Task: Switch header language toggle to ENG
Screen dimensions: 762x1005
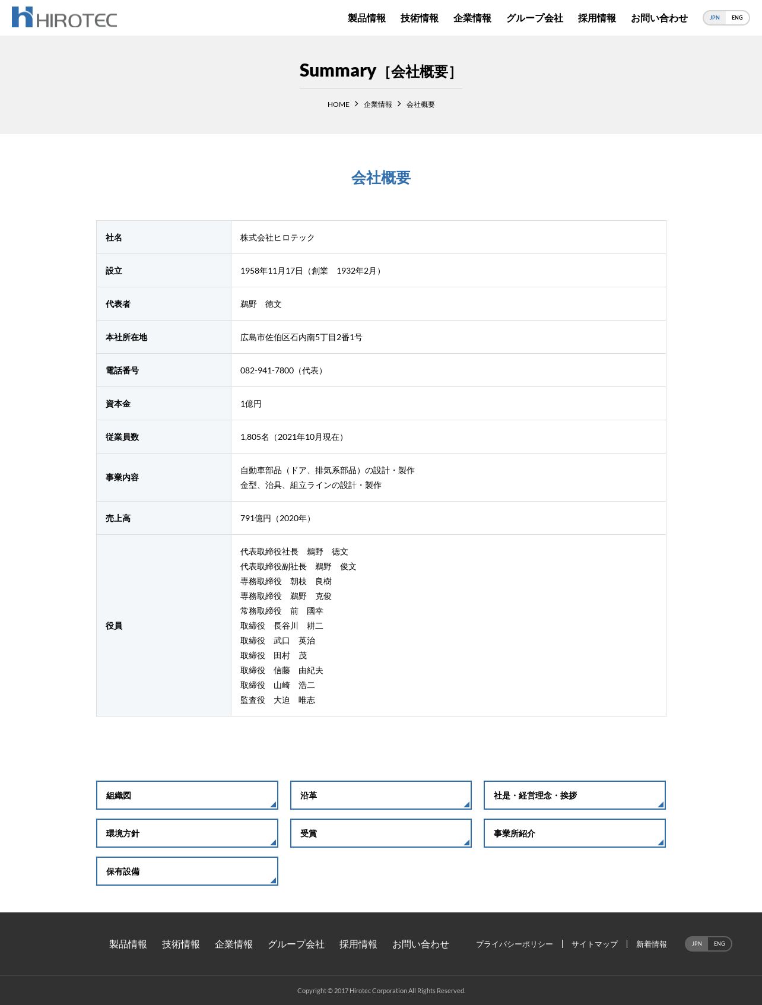Action: (737, 18)
